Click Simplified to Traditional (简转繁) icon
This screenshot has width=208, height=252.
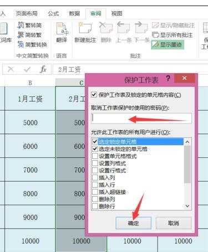coord(29,35)
